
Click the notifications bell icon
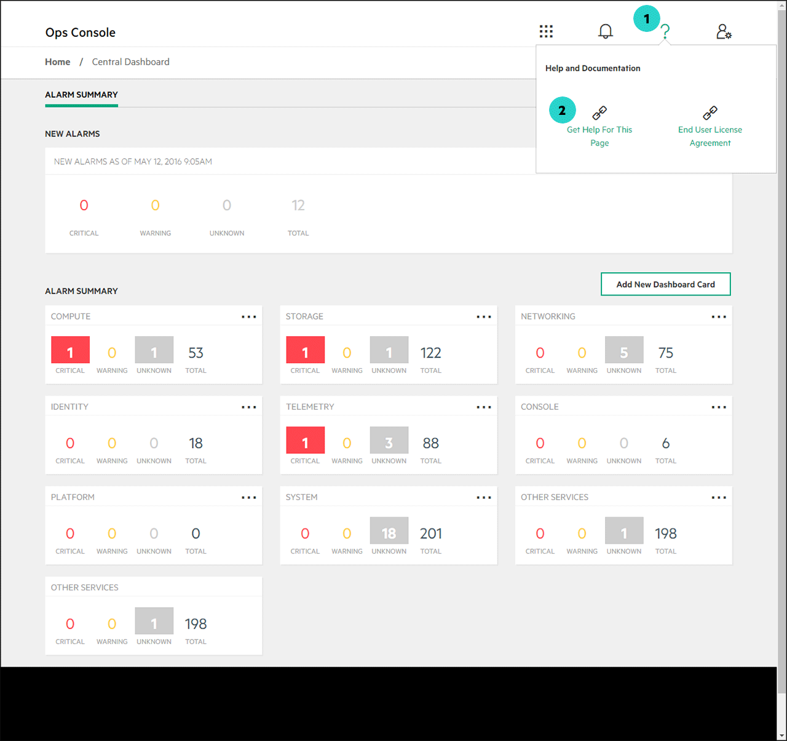[x=606, y=31]
